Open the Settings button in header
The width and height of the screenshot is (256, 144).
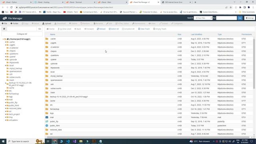pyautogui.click(x=250, y=18)
